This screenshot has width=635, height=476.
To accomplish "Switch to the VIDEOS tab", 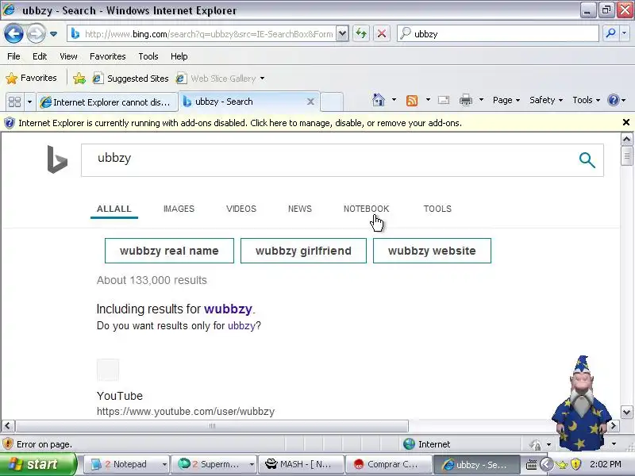I will click(241, 209).
